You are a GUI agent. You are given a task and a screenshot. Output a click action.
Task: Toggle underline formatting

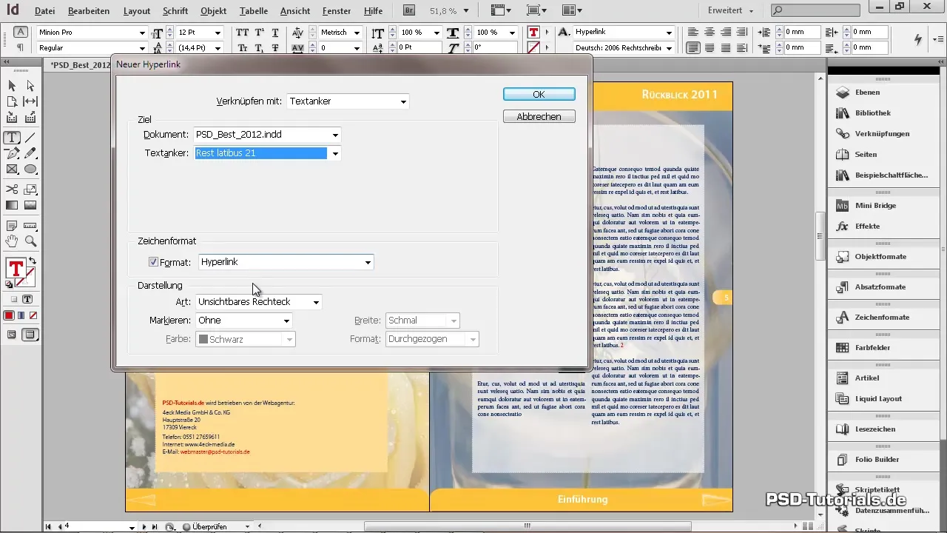coord(275,33)
